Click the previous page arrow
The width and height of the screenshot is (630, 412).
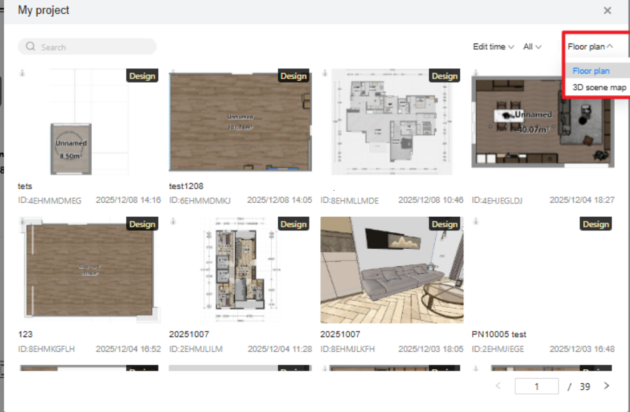pyautogui.click(x=499, y=386)
